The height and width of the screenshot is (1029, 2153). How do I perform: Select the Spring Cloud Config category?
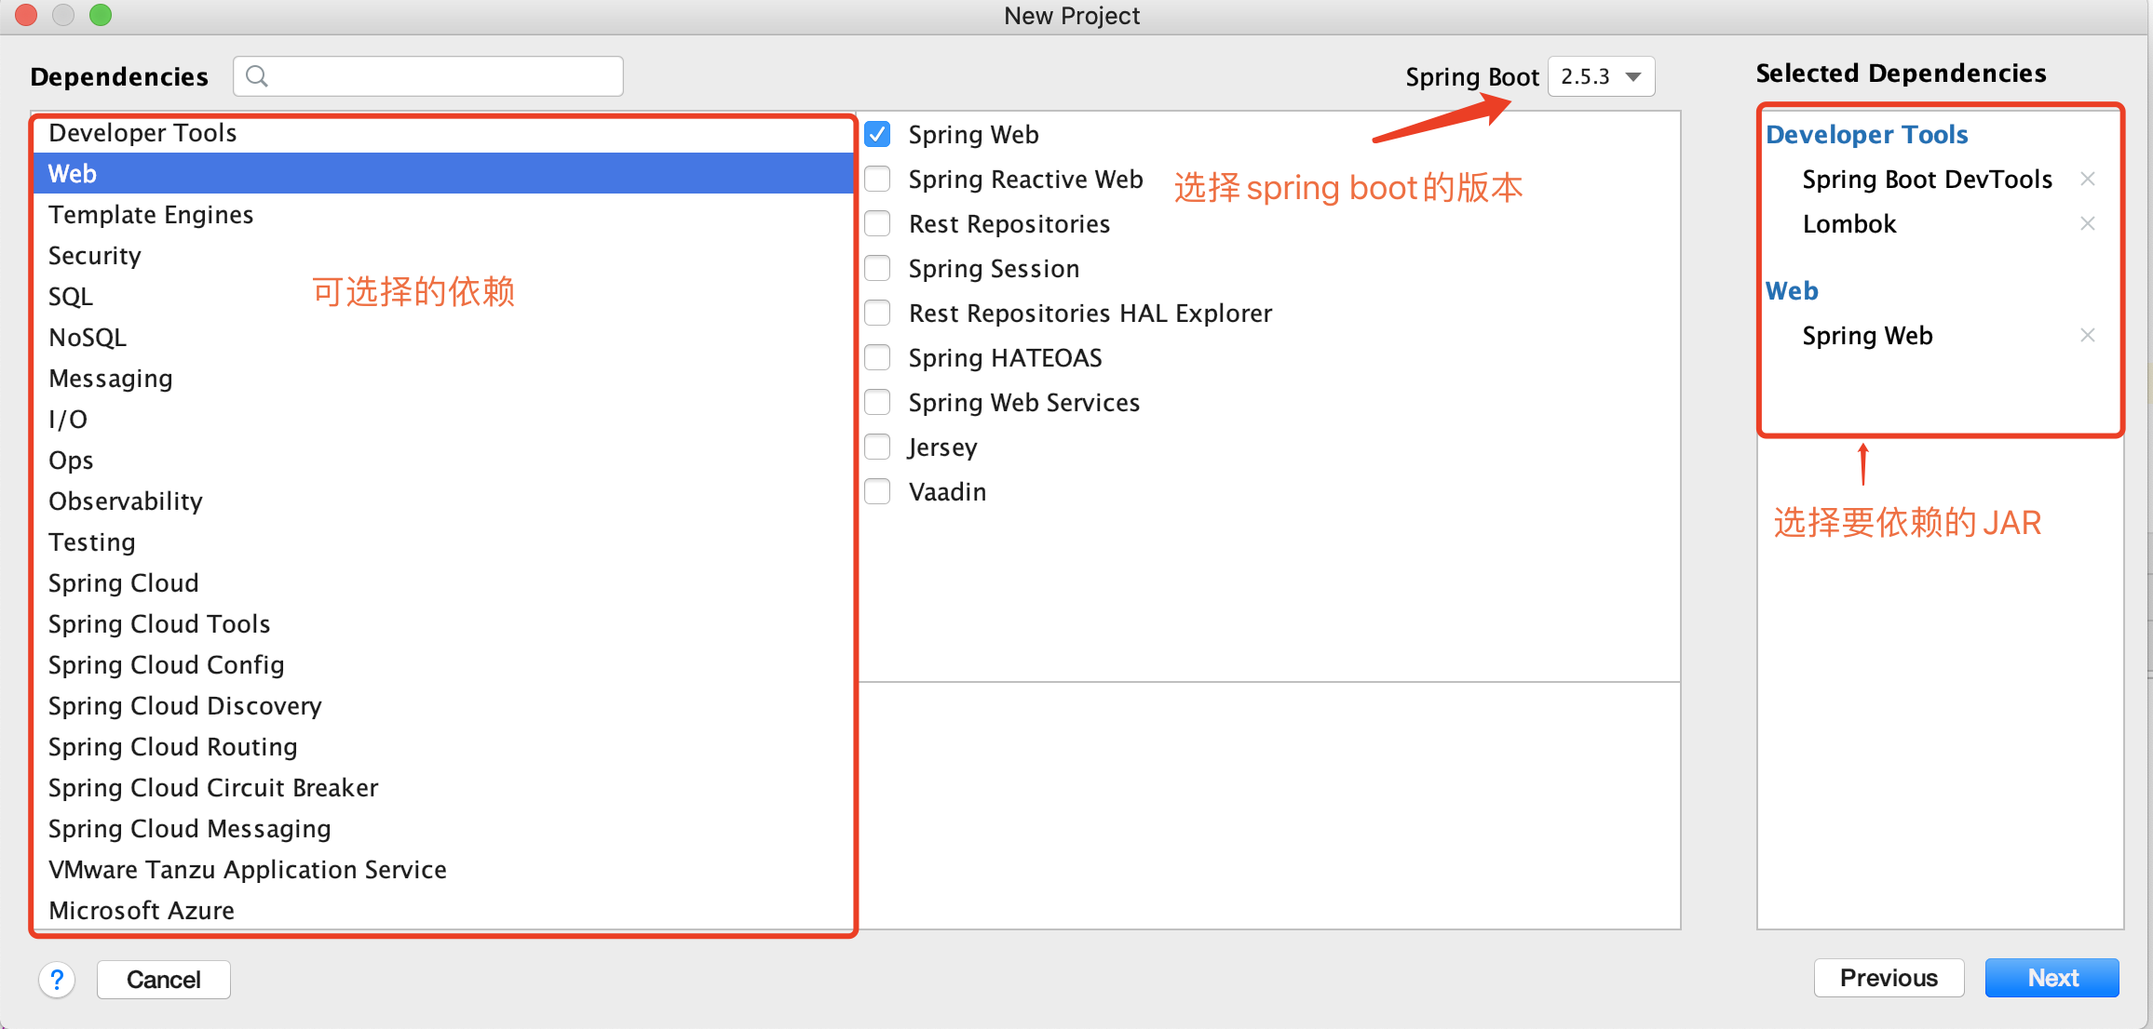tap(443, 664)
